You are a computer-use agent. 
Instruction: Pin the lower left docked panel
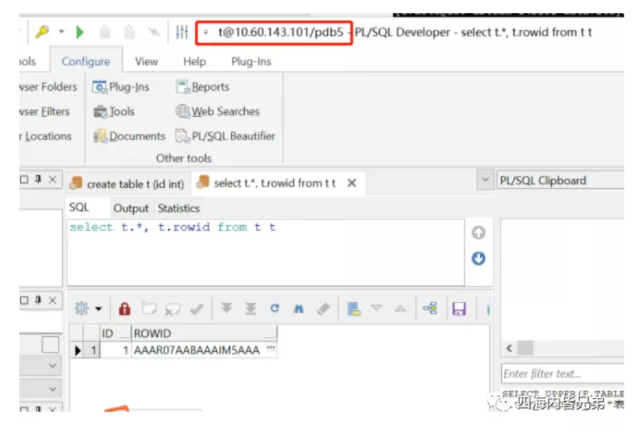click(38, 301)
